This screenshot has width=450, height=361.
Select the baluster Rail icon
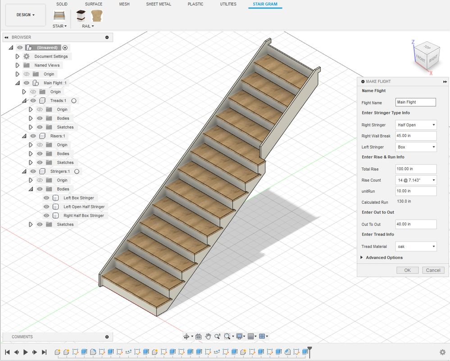coord(97,15)
